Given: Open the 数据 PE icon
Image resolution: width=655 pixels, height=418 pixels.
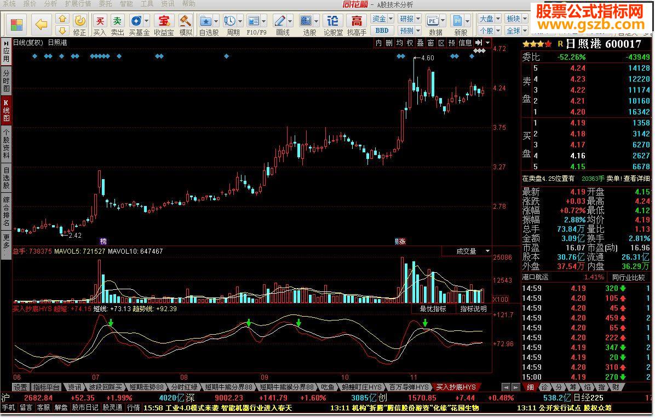Looking at the screenshot, I should point(432,21).
